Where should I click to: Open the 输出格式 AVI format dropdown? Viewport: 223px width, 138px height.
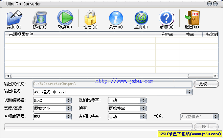coord(113,92)
